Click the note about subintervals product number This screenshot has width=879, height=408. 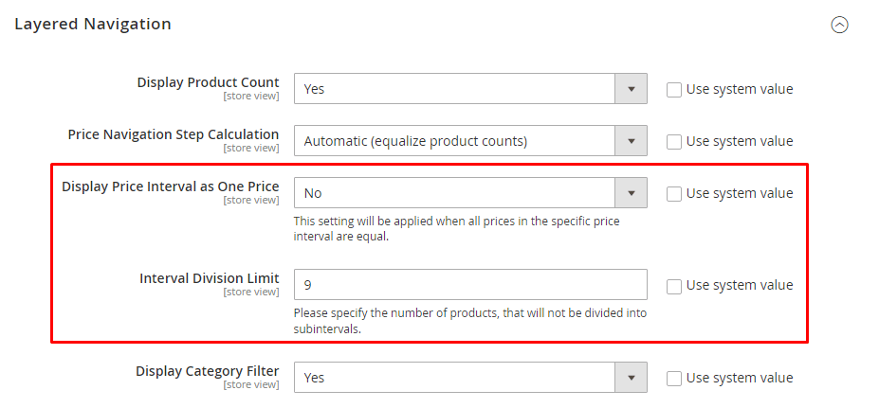(x=469, y=321)
